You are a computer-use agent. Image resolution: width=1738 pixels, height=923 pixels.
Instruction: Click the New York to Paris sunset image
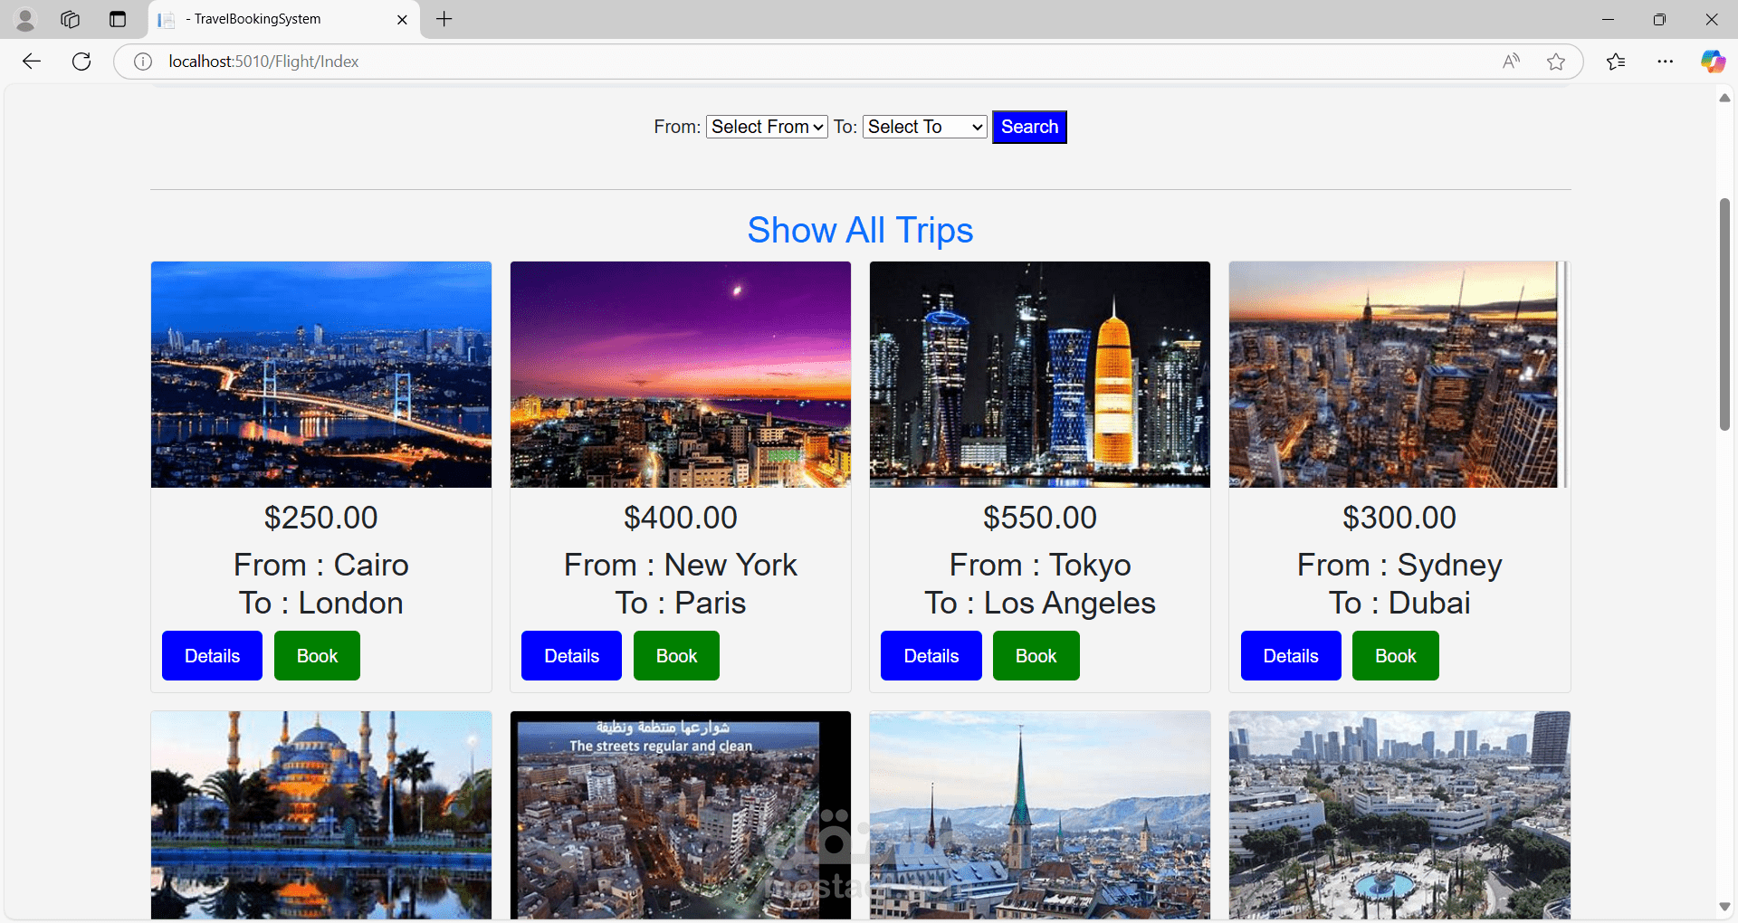point(681,375)
